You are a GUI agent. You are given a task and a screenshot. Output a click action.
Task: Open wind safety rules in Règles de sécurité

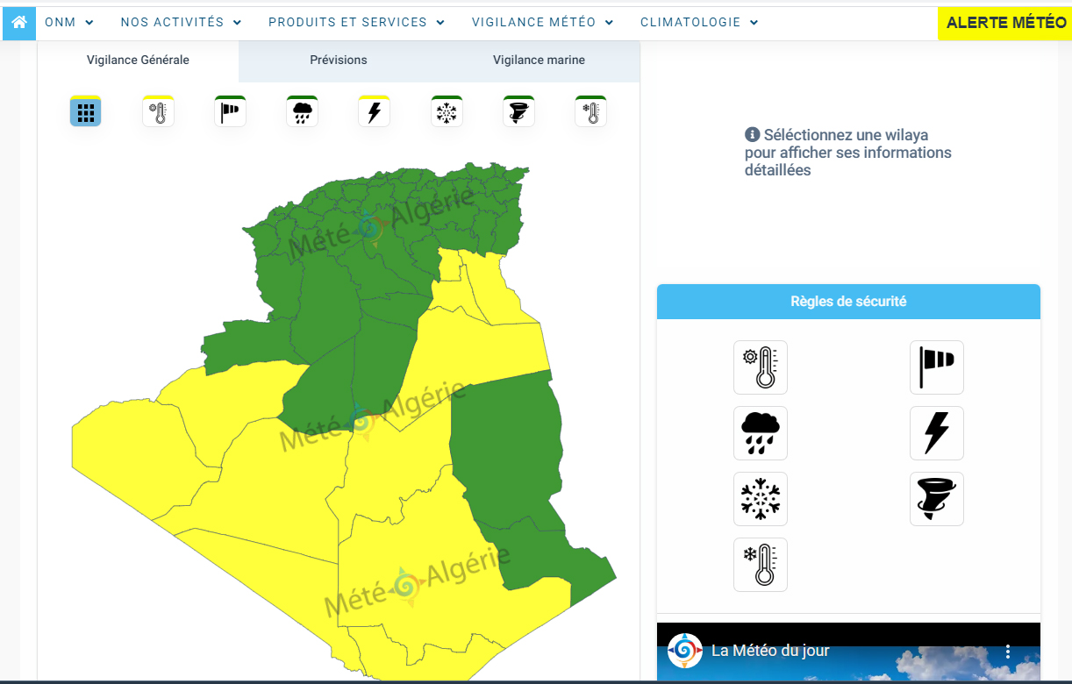point(937,367)
